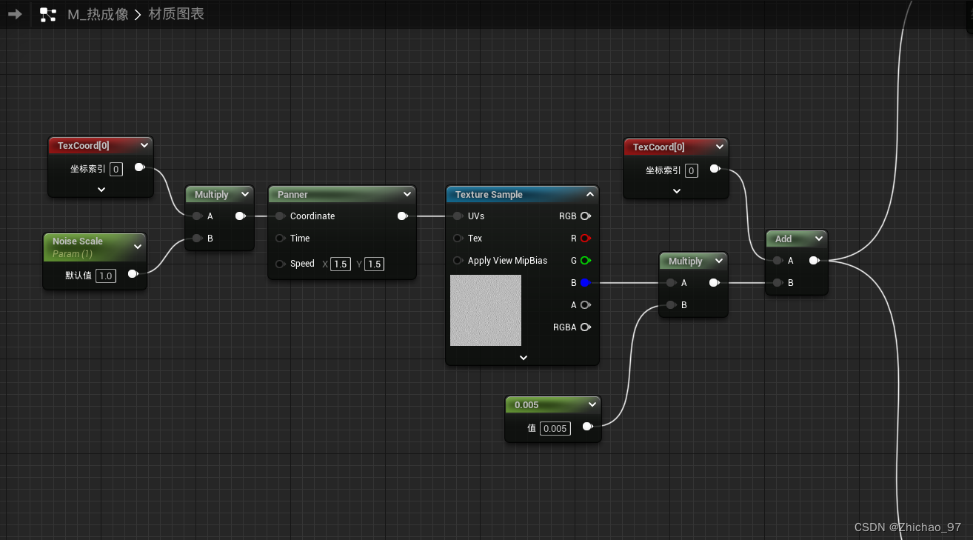
Task: Click the Panner Coordinate input pin
Action: coord(280,216)
